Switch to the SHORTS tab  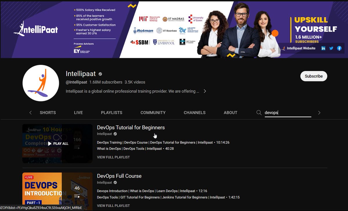pos(48,112)
